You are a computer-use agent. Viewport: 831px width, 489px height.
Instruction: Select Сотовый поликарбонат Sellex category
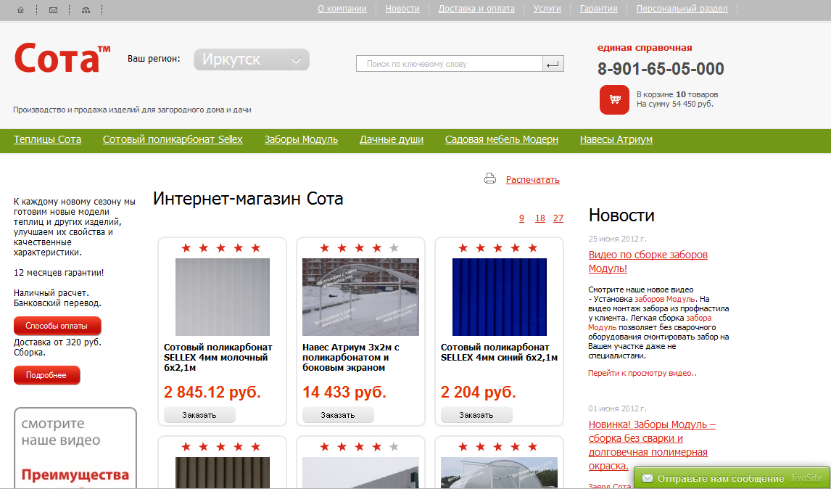click(173, 139)
